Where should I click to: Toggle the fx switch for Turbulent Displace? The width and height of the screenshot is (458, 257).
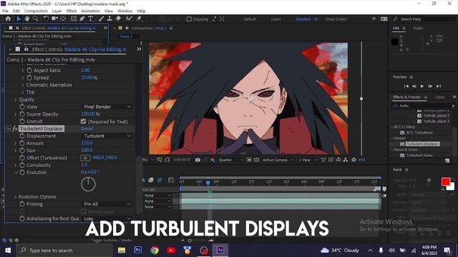click(x=15, y=128)
